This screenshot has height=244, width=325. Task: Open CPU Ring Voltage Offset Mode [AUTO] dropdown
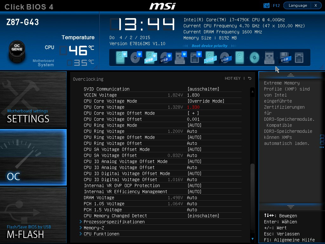pos(195,137)
